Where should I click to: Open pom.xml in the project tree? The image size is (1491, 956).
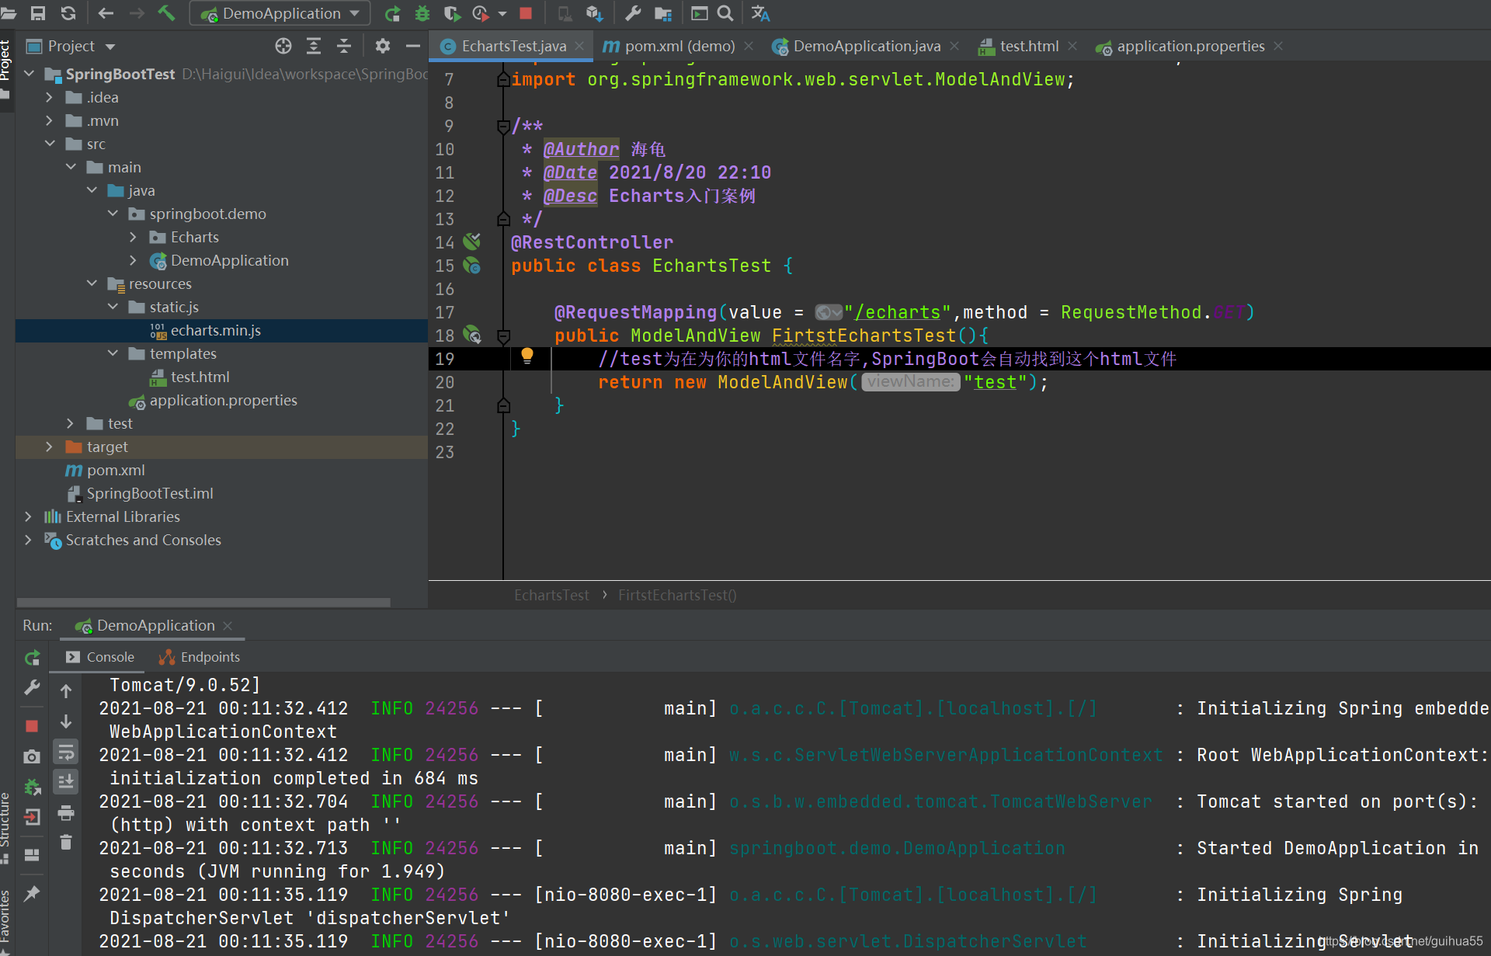coord(116,470)
